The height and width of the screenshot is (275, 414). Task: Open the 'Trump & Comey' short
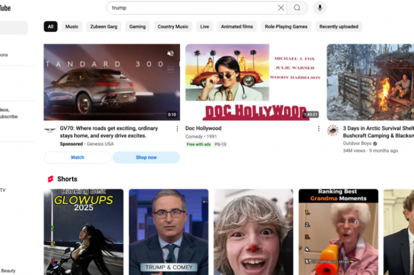168,232
